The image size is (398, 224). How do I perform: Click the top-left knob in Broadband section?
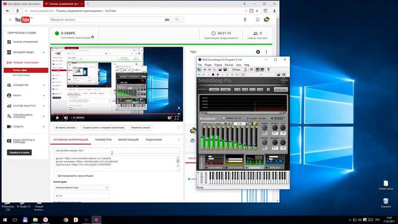coord(264,128)
